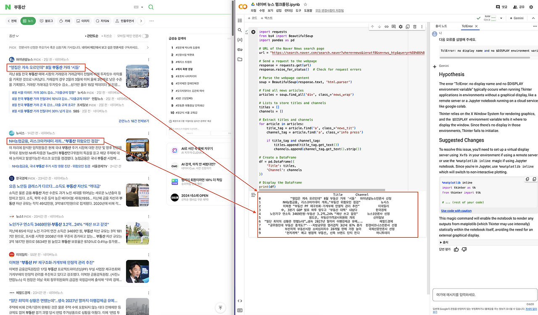Viewport: 538px width, 315px height.
Task: Select the 이미지 search tab
Action: tap(83, 21)
